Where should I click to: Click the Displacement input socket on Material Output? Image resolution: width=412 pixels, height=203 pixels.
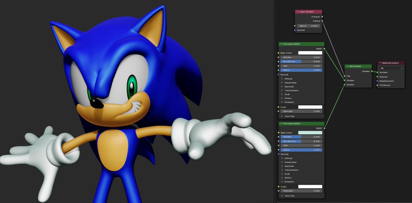point(377,81)
